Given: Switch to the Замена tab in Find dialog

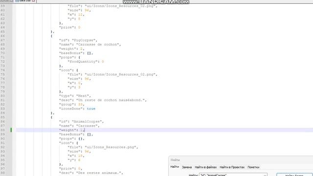Looking at the screenshot, I should coord(187,167).
